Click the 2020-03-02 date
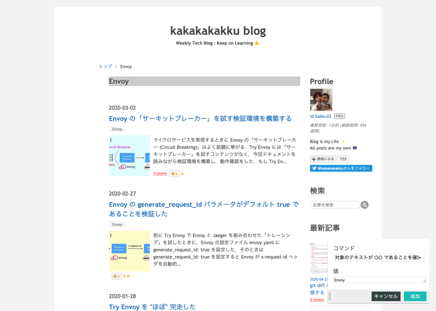This screenshot has width=436, height=311. click(122, 108)
